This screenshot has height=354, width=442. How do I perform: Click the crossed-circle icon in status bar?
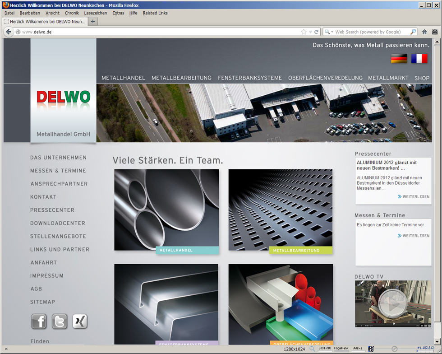[394, 349]
